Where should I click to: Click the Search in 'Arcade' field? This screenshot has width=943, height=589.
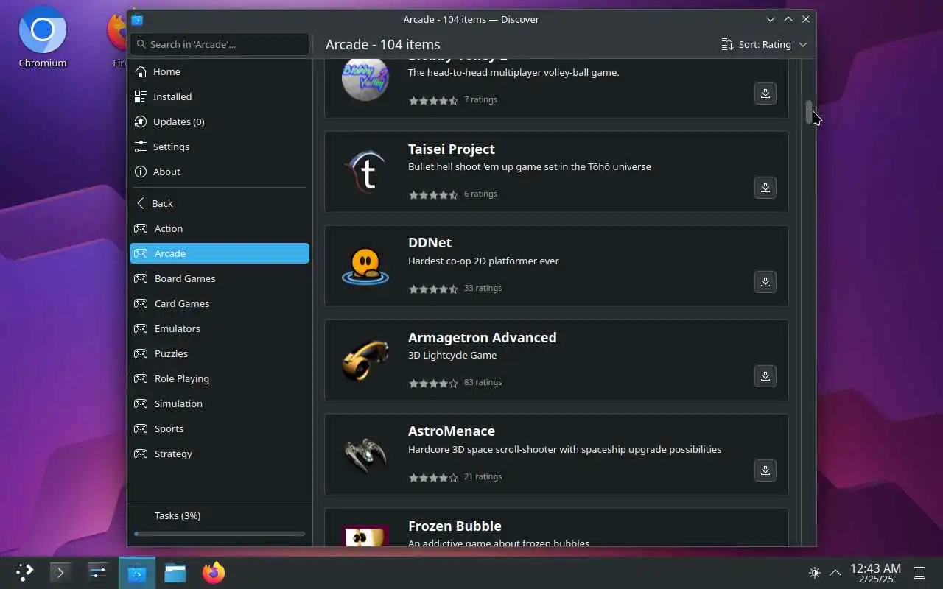pos(220,44)
